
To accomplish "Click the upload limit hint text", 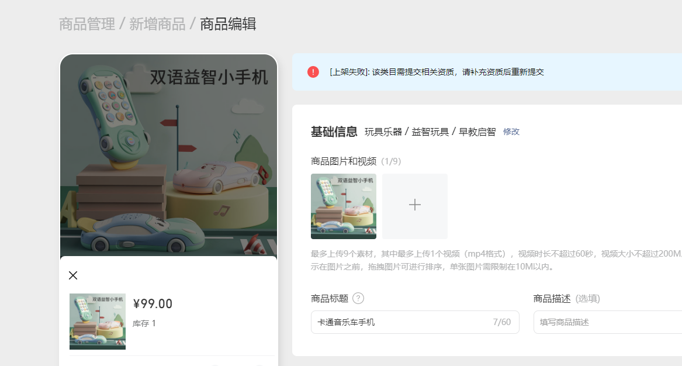I will (496, 260).
